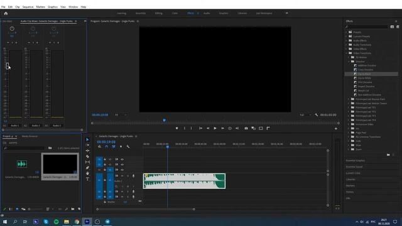Viewport: 402px width, 226px height.
Task: Open the Markers menu
Action: (40, 7)
